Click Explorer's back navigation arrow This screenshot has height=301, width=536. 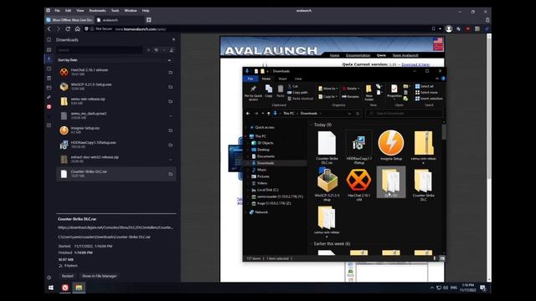point(248,114)
